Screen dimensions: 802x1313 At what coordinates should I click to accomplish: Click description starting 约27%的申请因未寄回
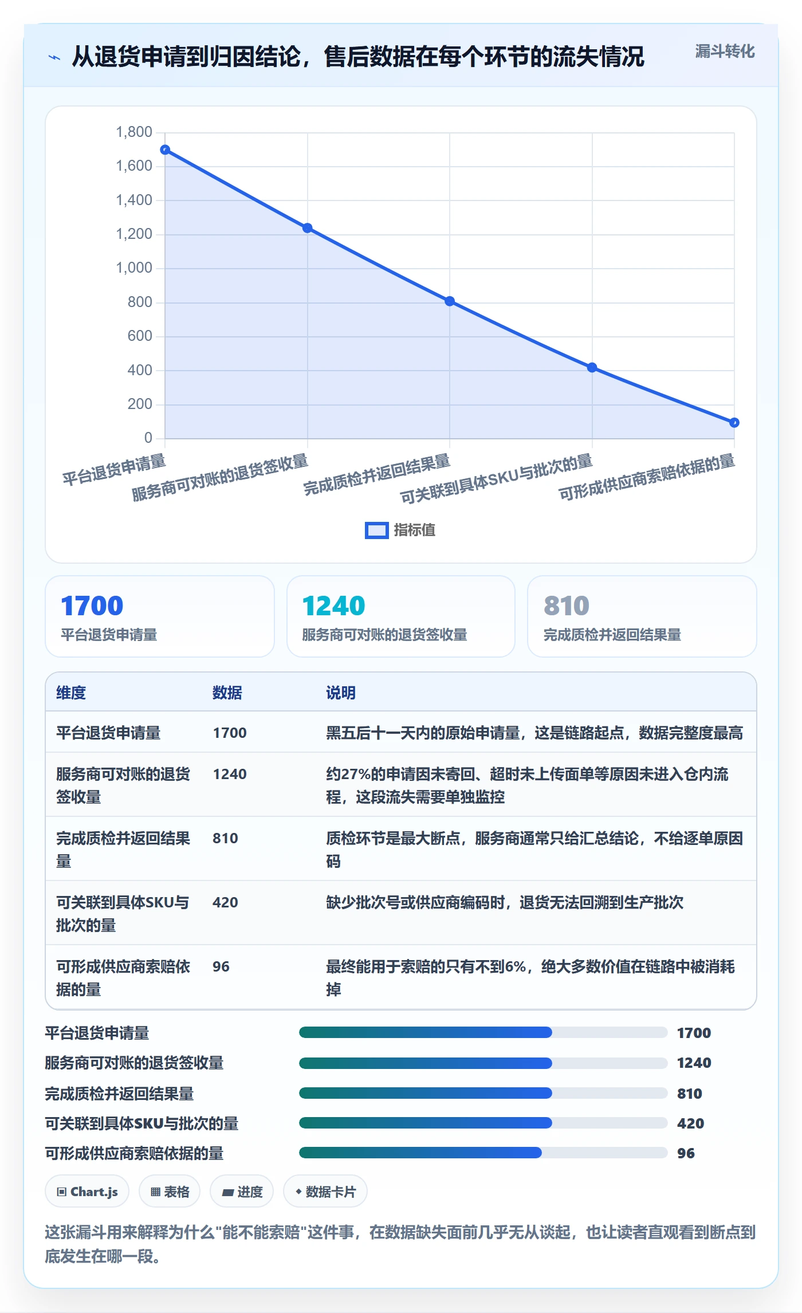[528, 785]
